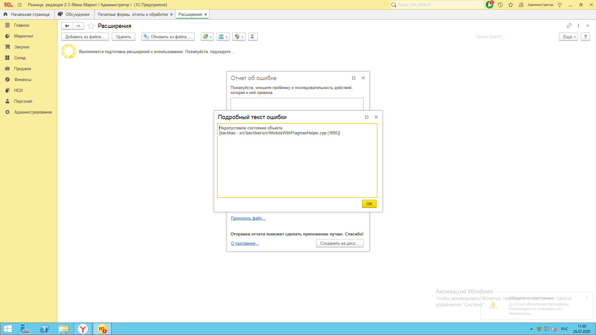The height and width of the screenshot is (335, 596).
Task: Focus the global search field Ctrl+Shift+F
Action: [437, 5]
